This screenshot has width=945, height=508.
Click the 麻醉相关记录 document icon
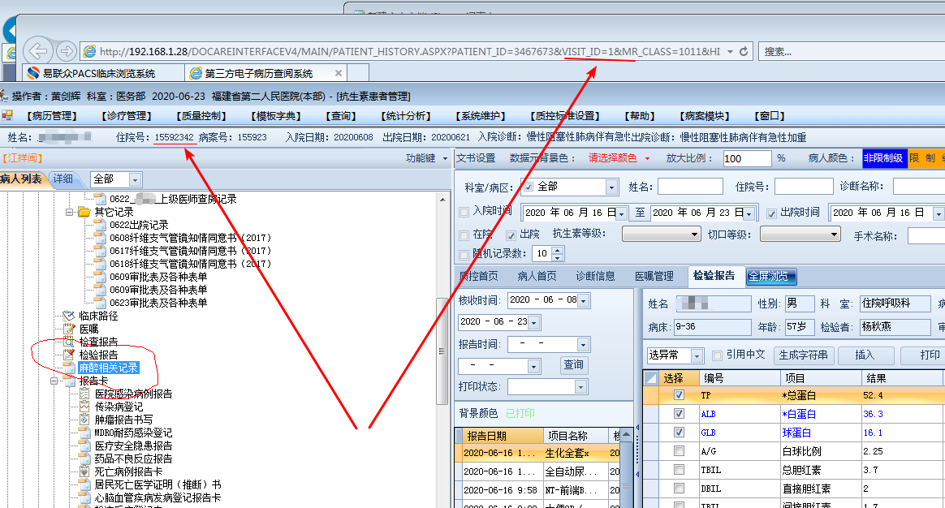click(x=69, y=368)
